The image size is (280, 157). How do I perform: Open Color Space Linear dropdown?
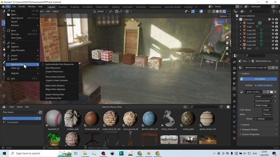click(267, 110)
